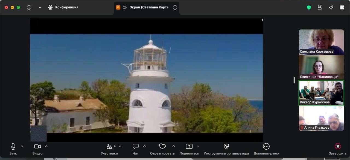The height and width of the screenshot is (160, 350).
Task: Select Виктор Курносов video thumbnail
Action: click(321, 93)
